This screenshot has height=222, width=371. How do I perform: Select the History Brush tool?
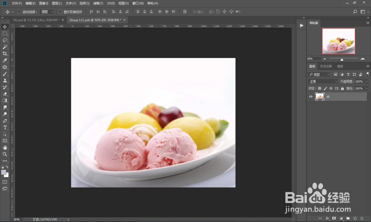point(5,87)
